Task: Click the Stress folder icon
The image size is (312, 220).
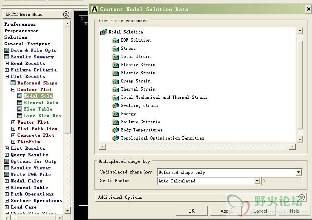Action: (x=115, y=49)
